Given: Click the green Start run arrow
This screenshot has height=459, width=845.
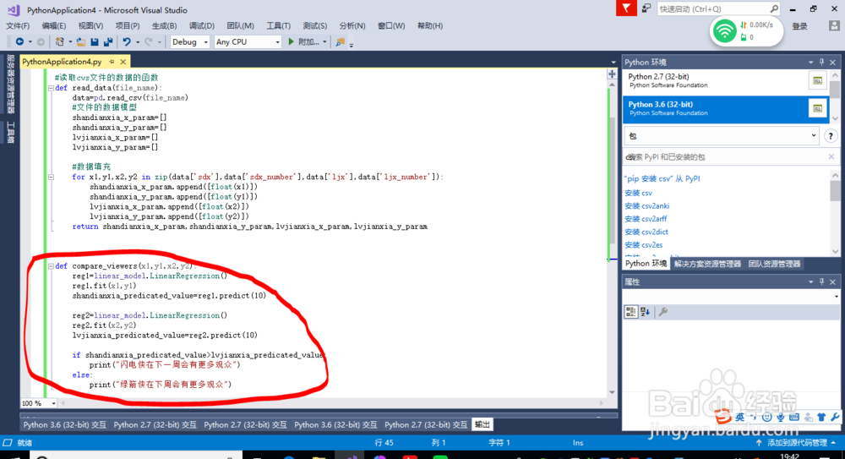Looking at the screenshot, I should tap(291, 41).
